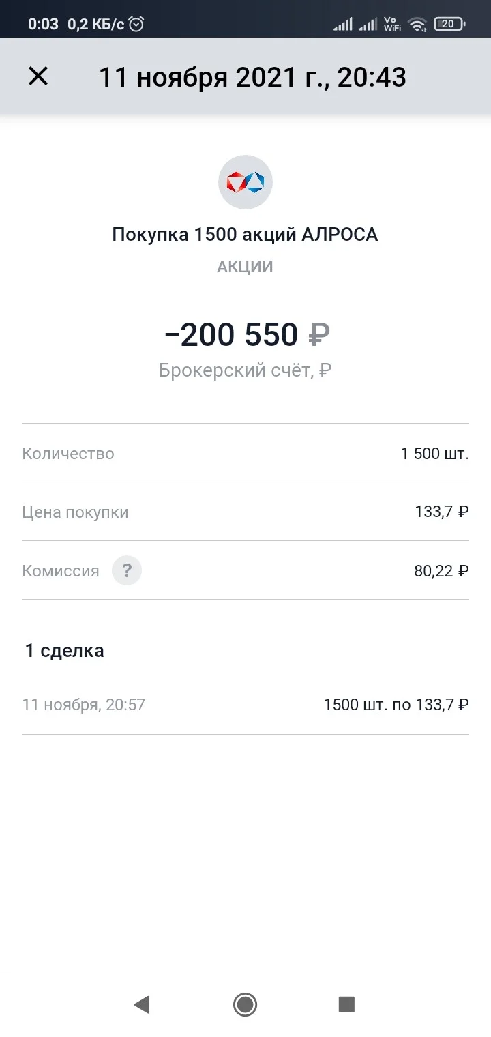
Task: Open the deal from 11 ноября, 20:57
Action: pyautogui.click(x=245, y=705)
